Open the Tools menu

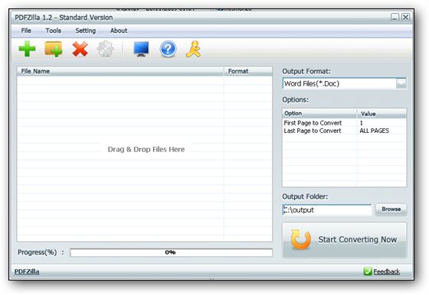53,31
